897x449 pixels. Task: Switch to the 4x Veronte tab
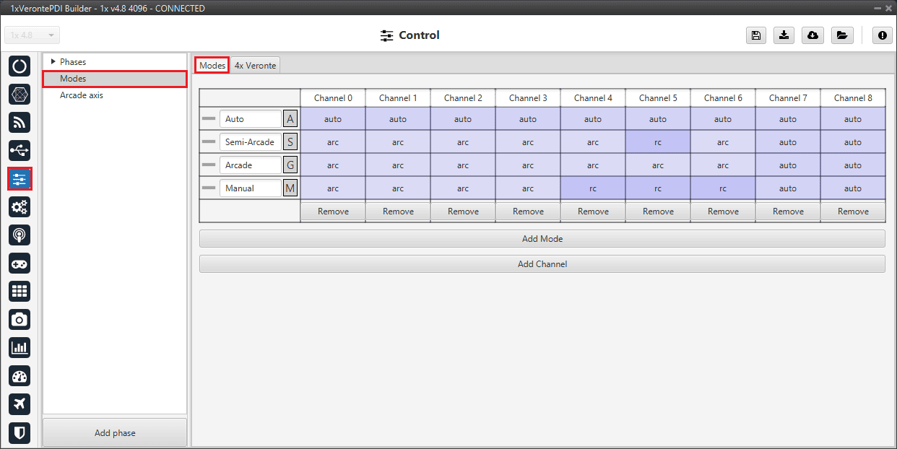(x=255, y=65)
